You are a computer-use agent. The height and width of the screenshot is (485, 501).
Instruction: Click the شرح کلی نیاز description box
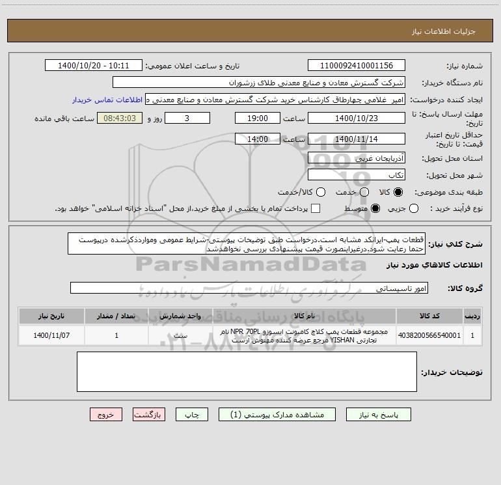[x=247, y=243]
